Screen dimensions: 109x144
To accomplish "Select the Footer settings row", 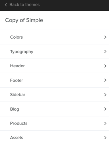I will 54,80.
